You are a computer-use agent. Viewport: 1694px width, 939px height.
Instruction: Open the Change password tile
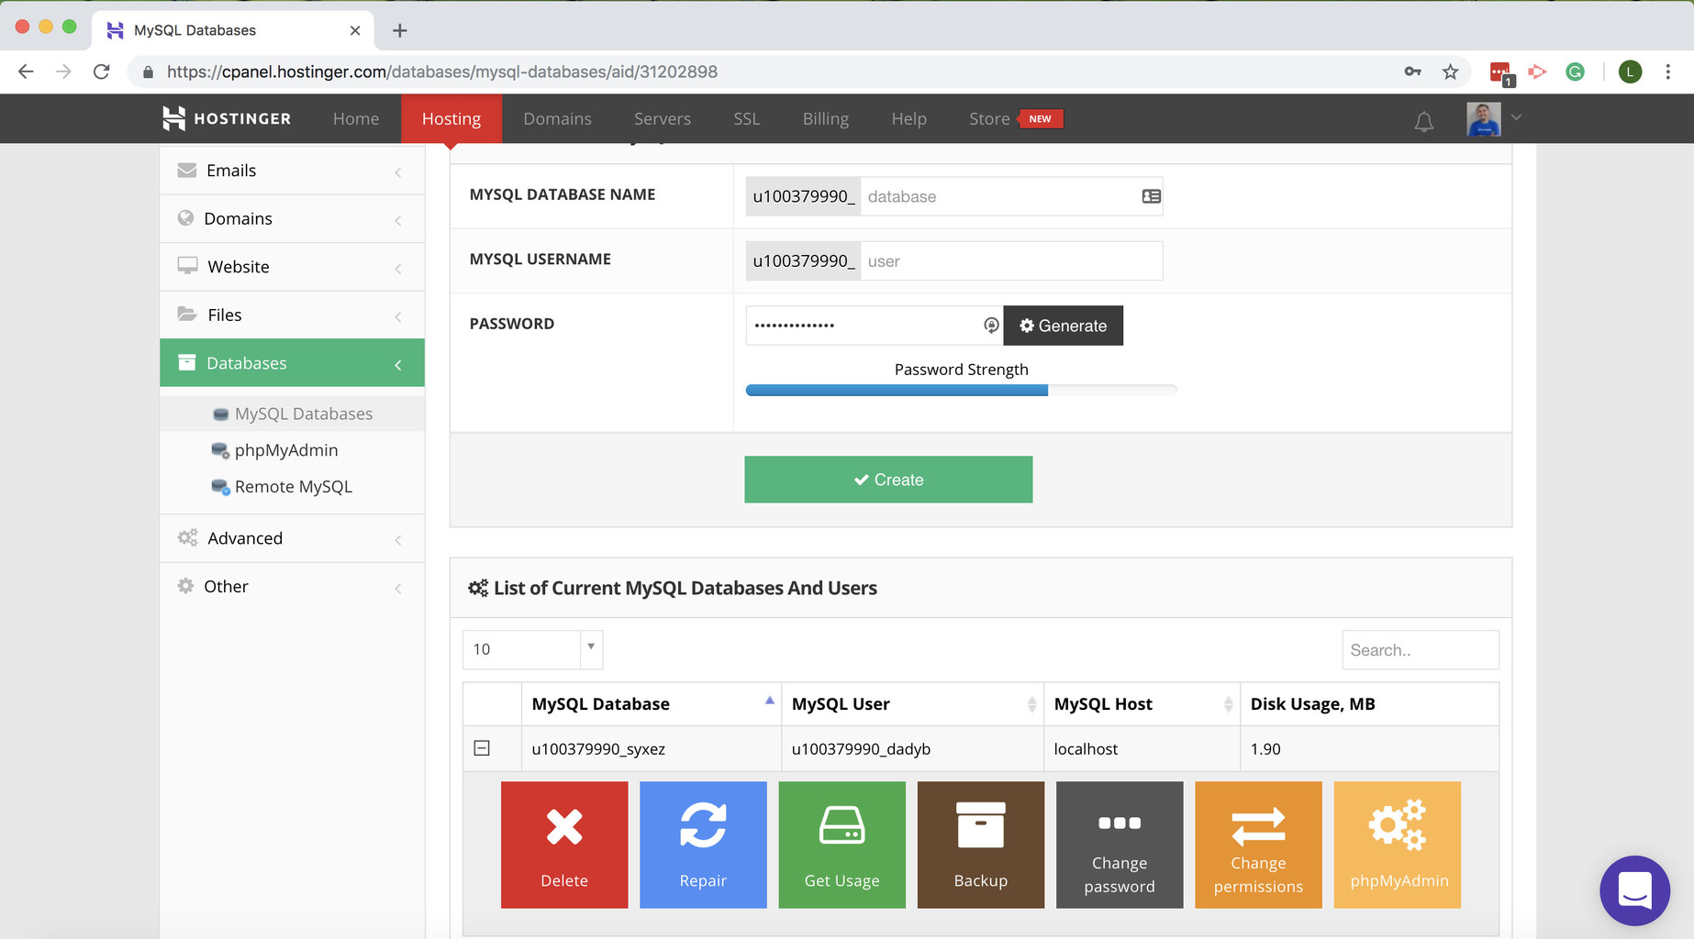click(1119, 845)
